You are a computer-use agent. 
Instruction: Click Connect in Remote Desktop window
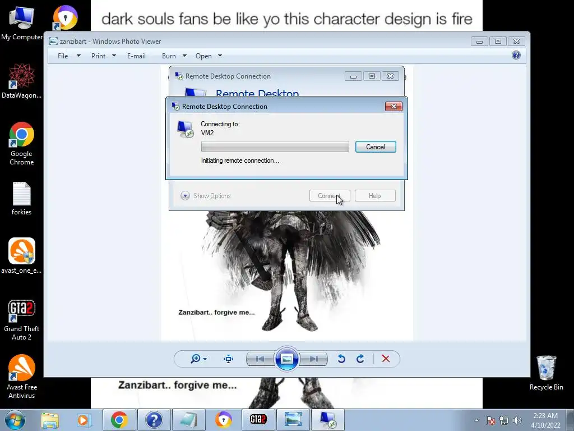click(330, 196)
